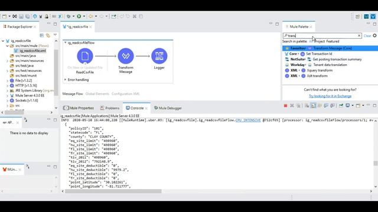Image resolution: width=378 pixels, height=212 pixels.
Task: Toggle Link with Editor in Package Explorer
Action: coord(48,35)
